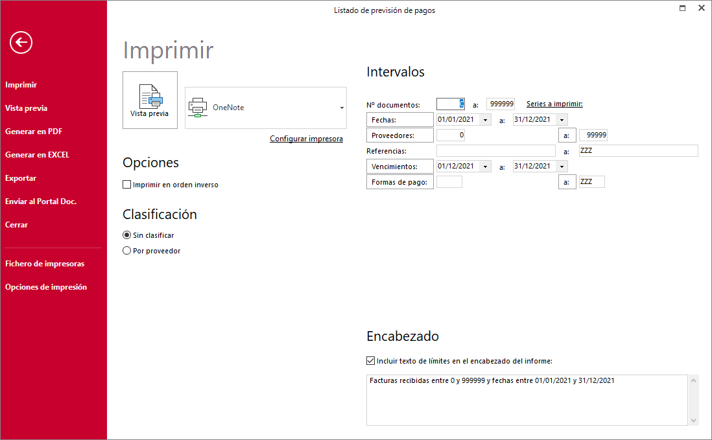The width and height of the screenshot is (712, 440).
Task: Open Fechas end date 31/12/2021 dropdown
Action: (x=562, y=120)
